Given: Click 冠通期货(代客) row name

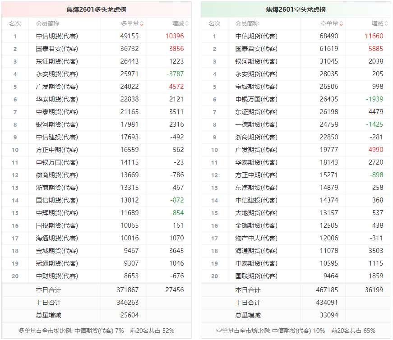Looking at the screenshot, I should (x=57, y=264).
